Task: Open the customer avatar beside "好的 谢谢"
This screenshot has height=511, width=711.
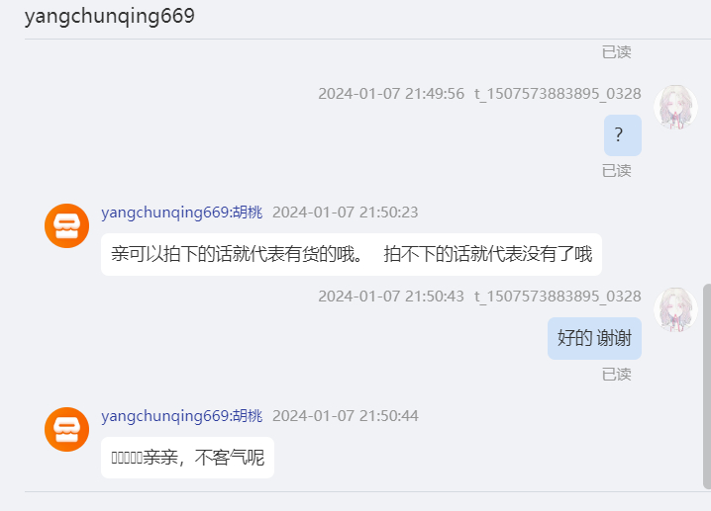Action: point(675,309)
